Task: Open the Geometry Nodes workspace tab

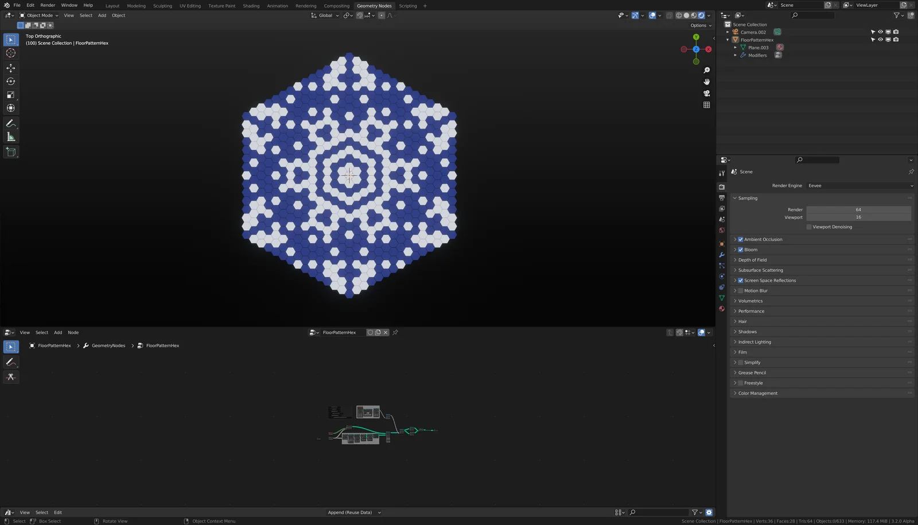Action: click(x=374, y=6)
